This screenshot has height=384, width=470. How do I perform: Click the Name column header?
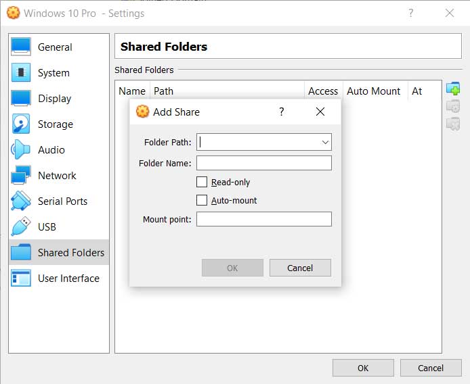tap(132, 91)
